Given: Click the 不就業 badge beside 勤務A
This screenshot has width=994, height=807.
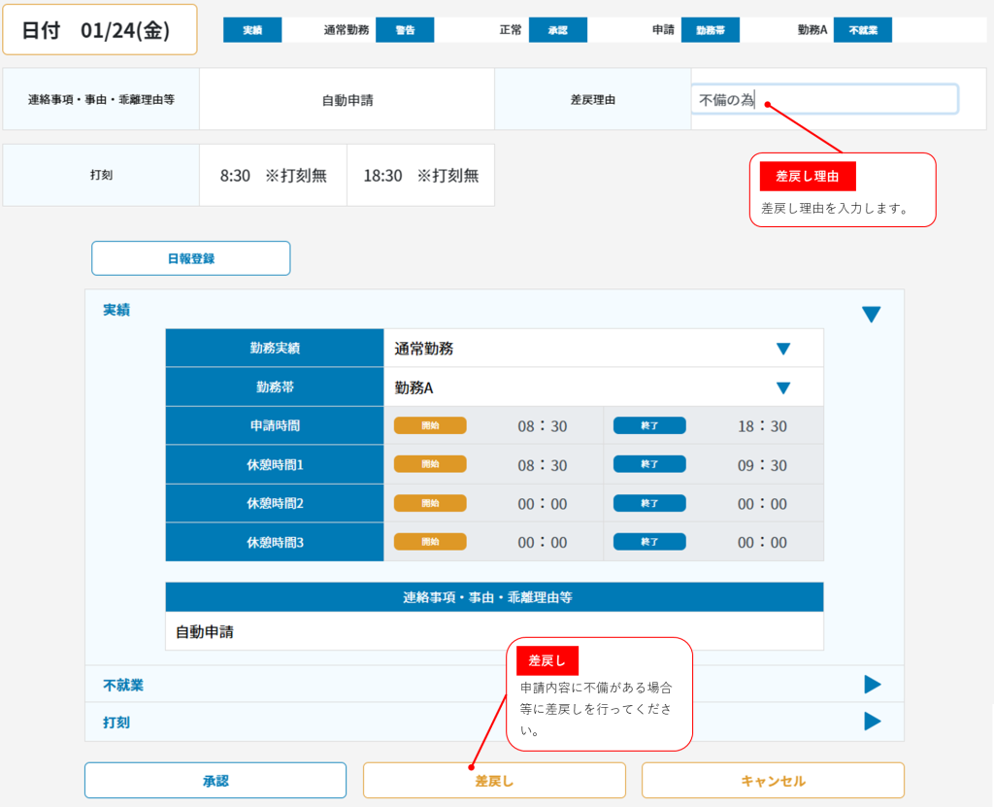Looking at the screenshot, I should click(862, 30).
